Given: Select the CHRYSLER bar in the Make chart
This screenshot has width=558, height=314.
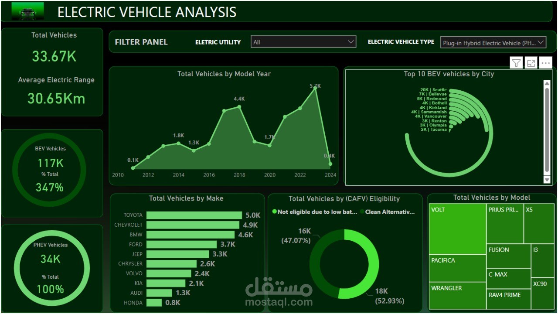Looking at the screenshot, I should pos(171,264).
